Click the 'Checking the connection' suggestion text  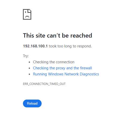(x=54, y=62)
